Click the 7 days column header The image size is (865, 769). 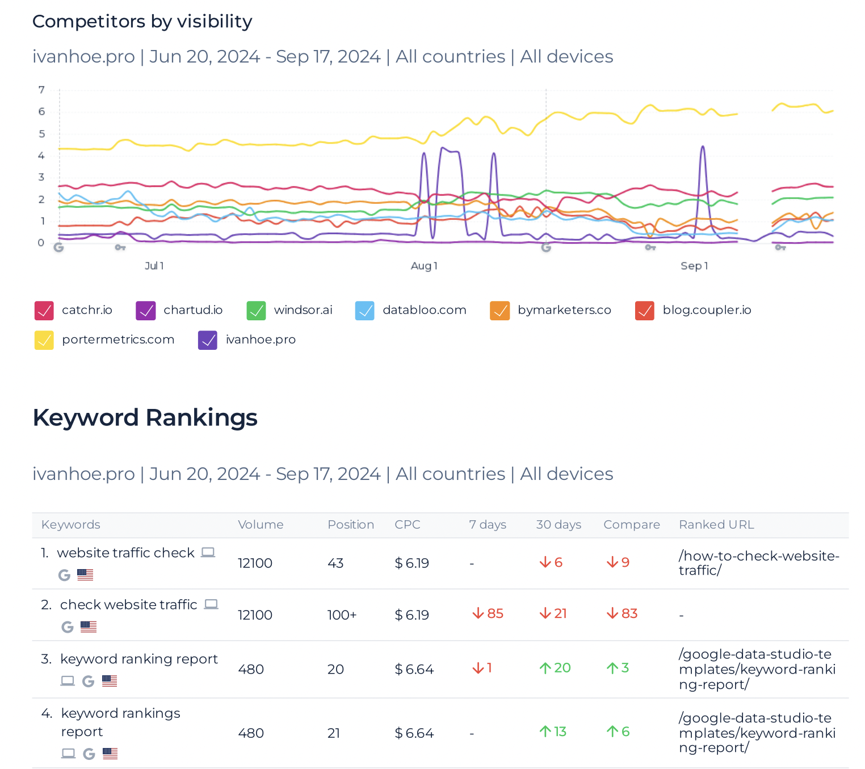coord(488,525)
